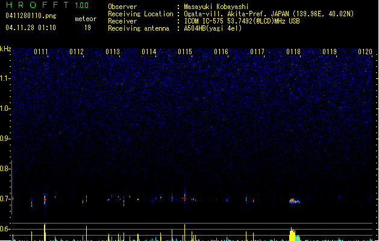Click time marker 0112
The width and height of the screenshot is (379, 241).
tap(77, 52)
